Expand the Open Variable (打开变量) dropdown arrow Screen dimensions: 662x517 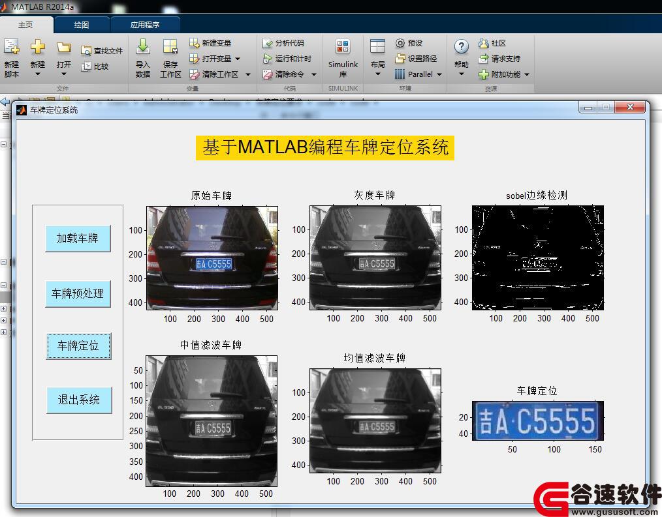coord(238,59)
